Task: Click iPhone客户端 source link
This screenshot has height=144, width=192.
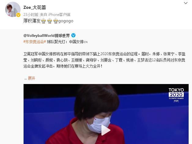Action: (x=59, y=15)
